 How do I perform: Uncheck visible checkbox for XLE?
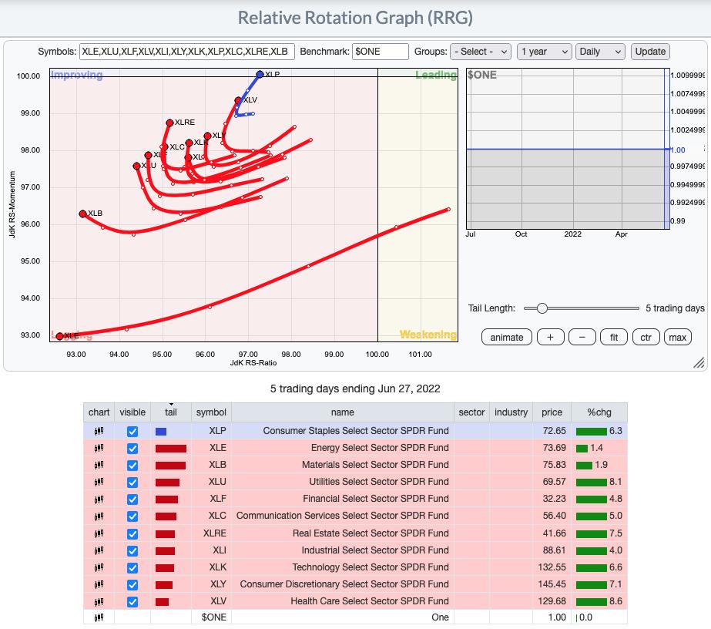coord(132,449)
